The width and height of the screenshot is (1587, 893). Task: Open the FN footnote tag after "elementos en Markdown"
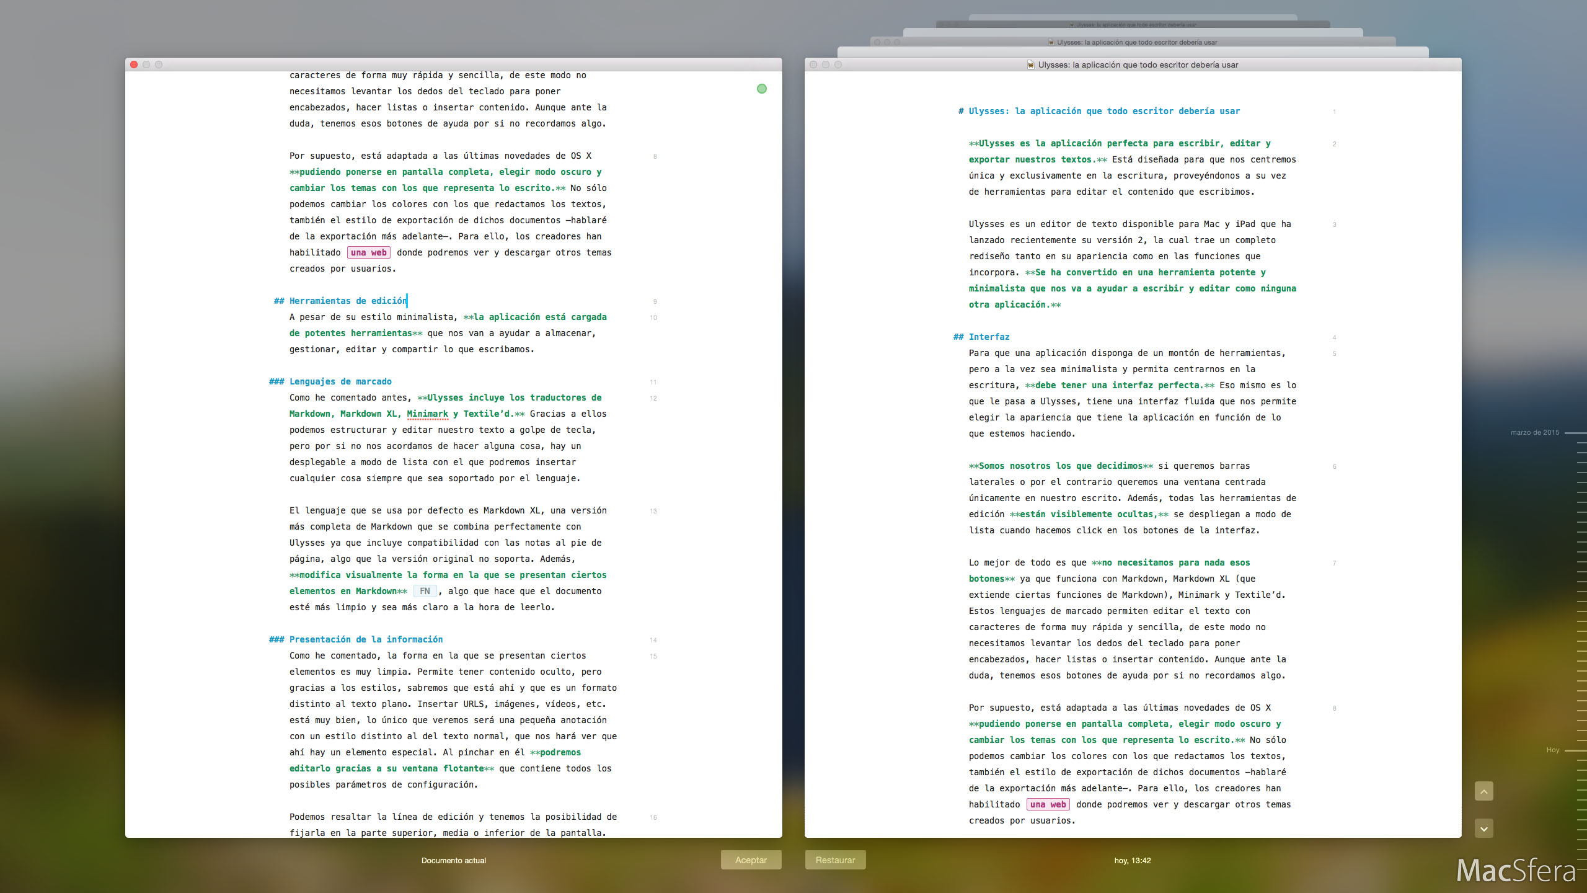tap(425, 591)
